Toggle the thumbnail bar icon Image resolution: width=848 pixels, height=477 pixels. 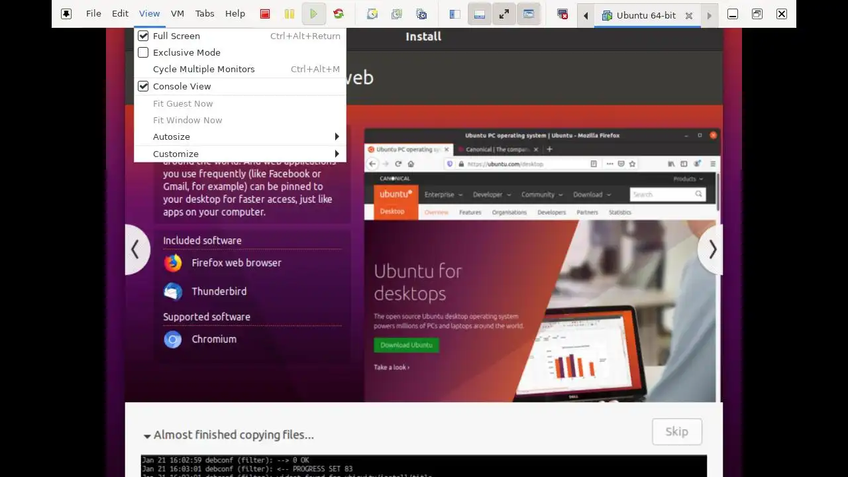(x=480, y=14)
